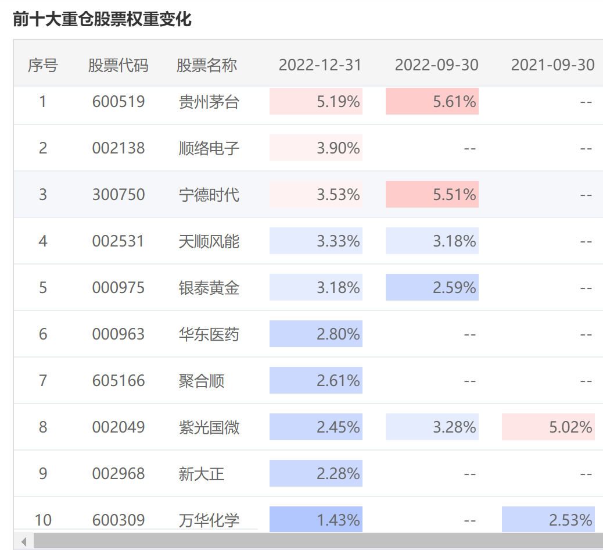603x550 pixels.
Task: Click row number 5 beside 000975
Action: (42, 288)
